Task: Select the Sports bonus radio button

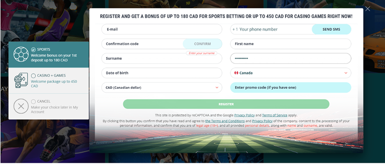Action: point(33,49)
